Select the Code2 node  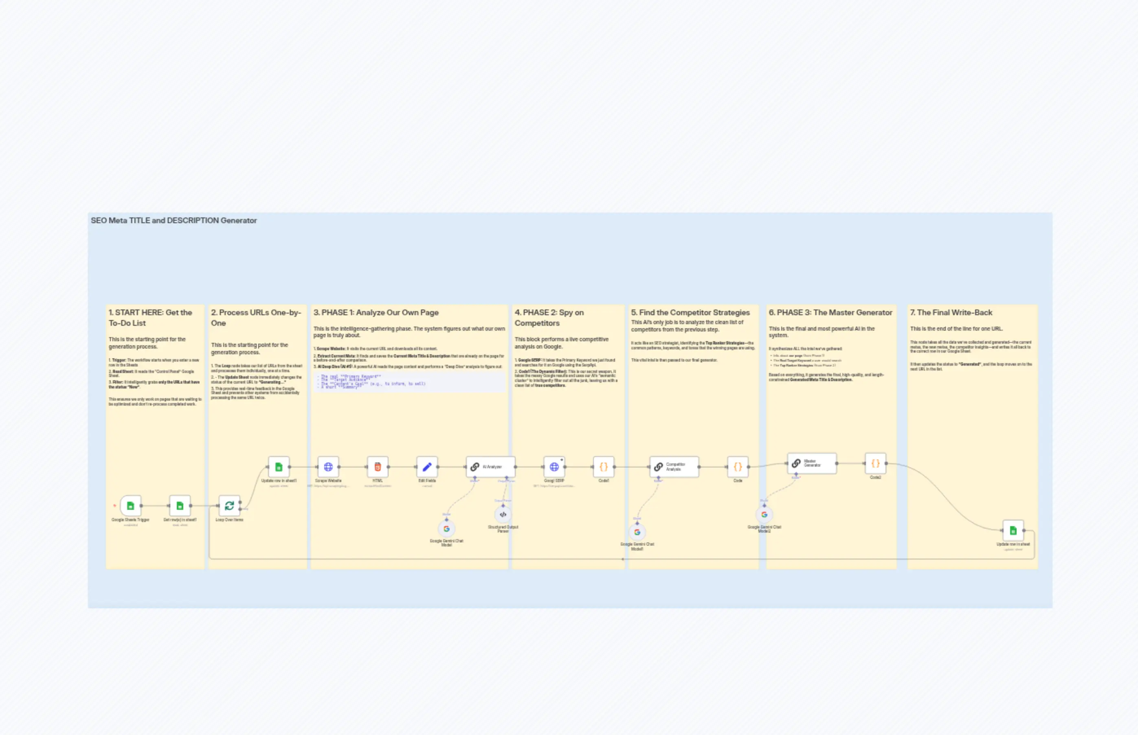coord(876,463)
